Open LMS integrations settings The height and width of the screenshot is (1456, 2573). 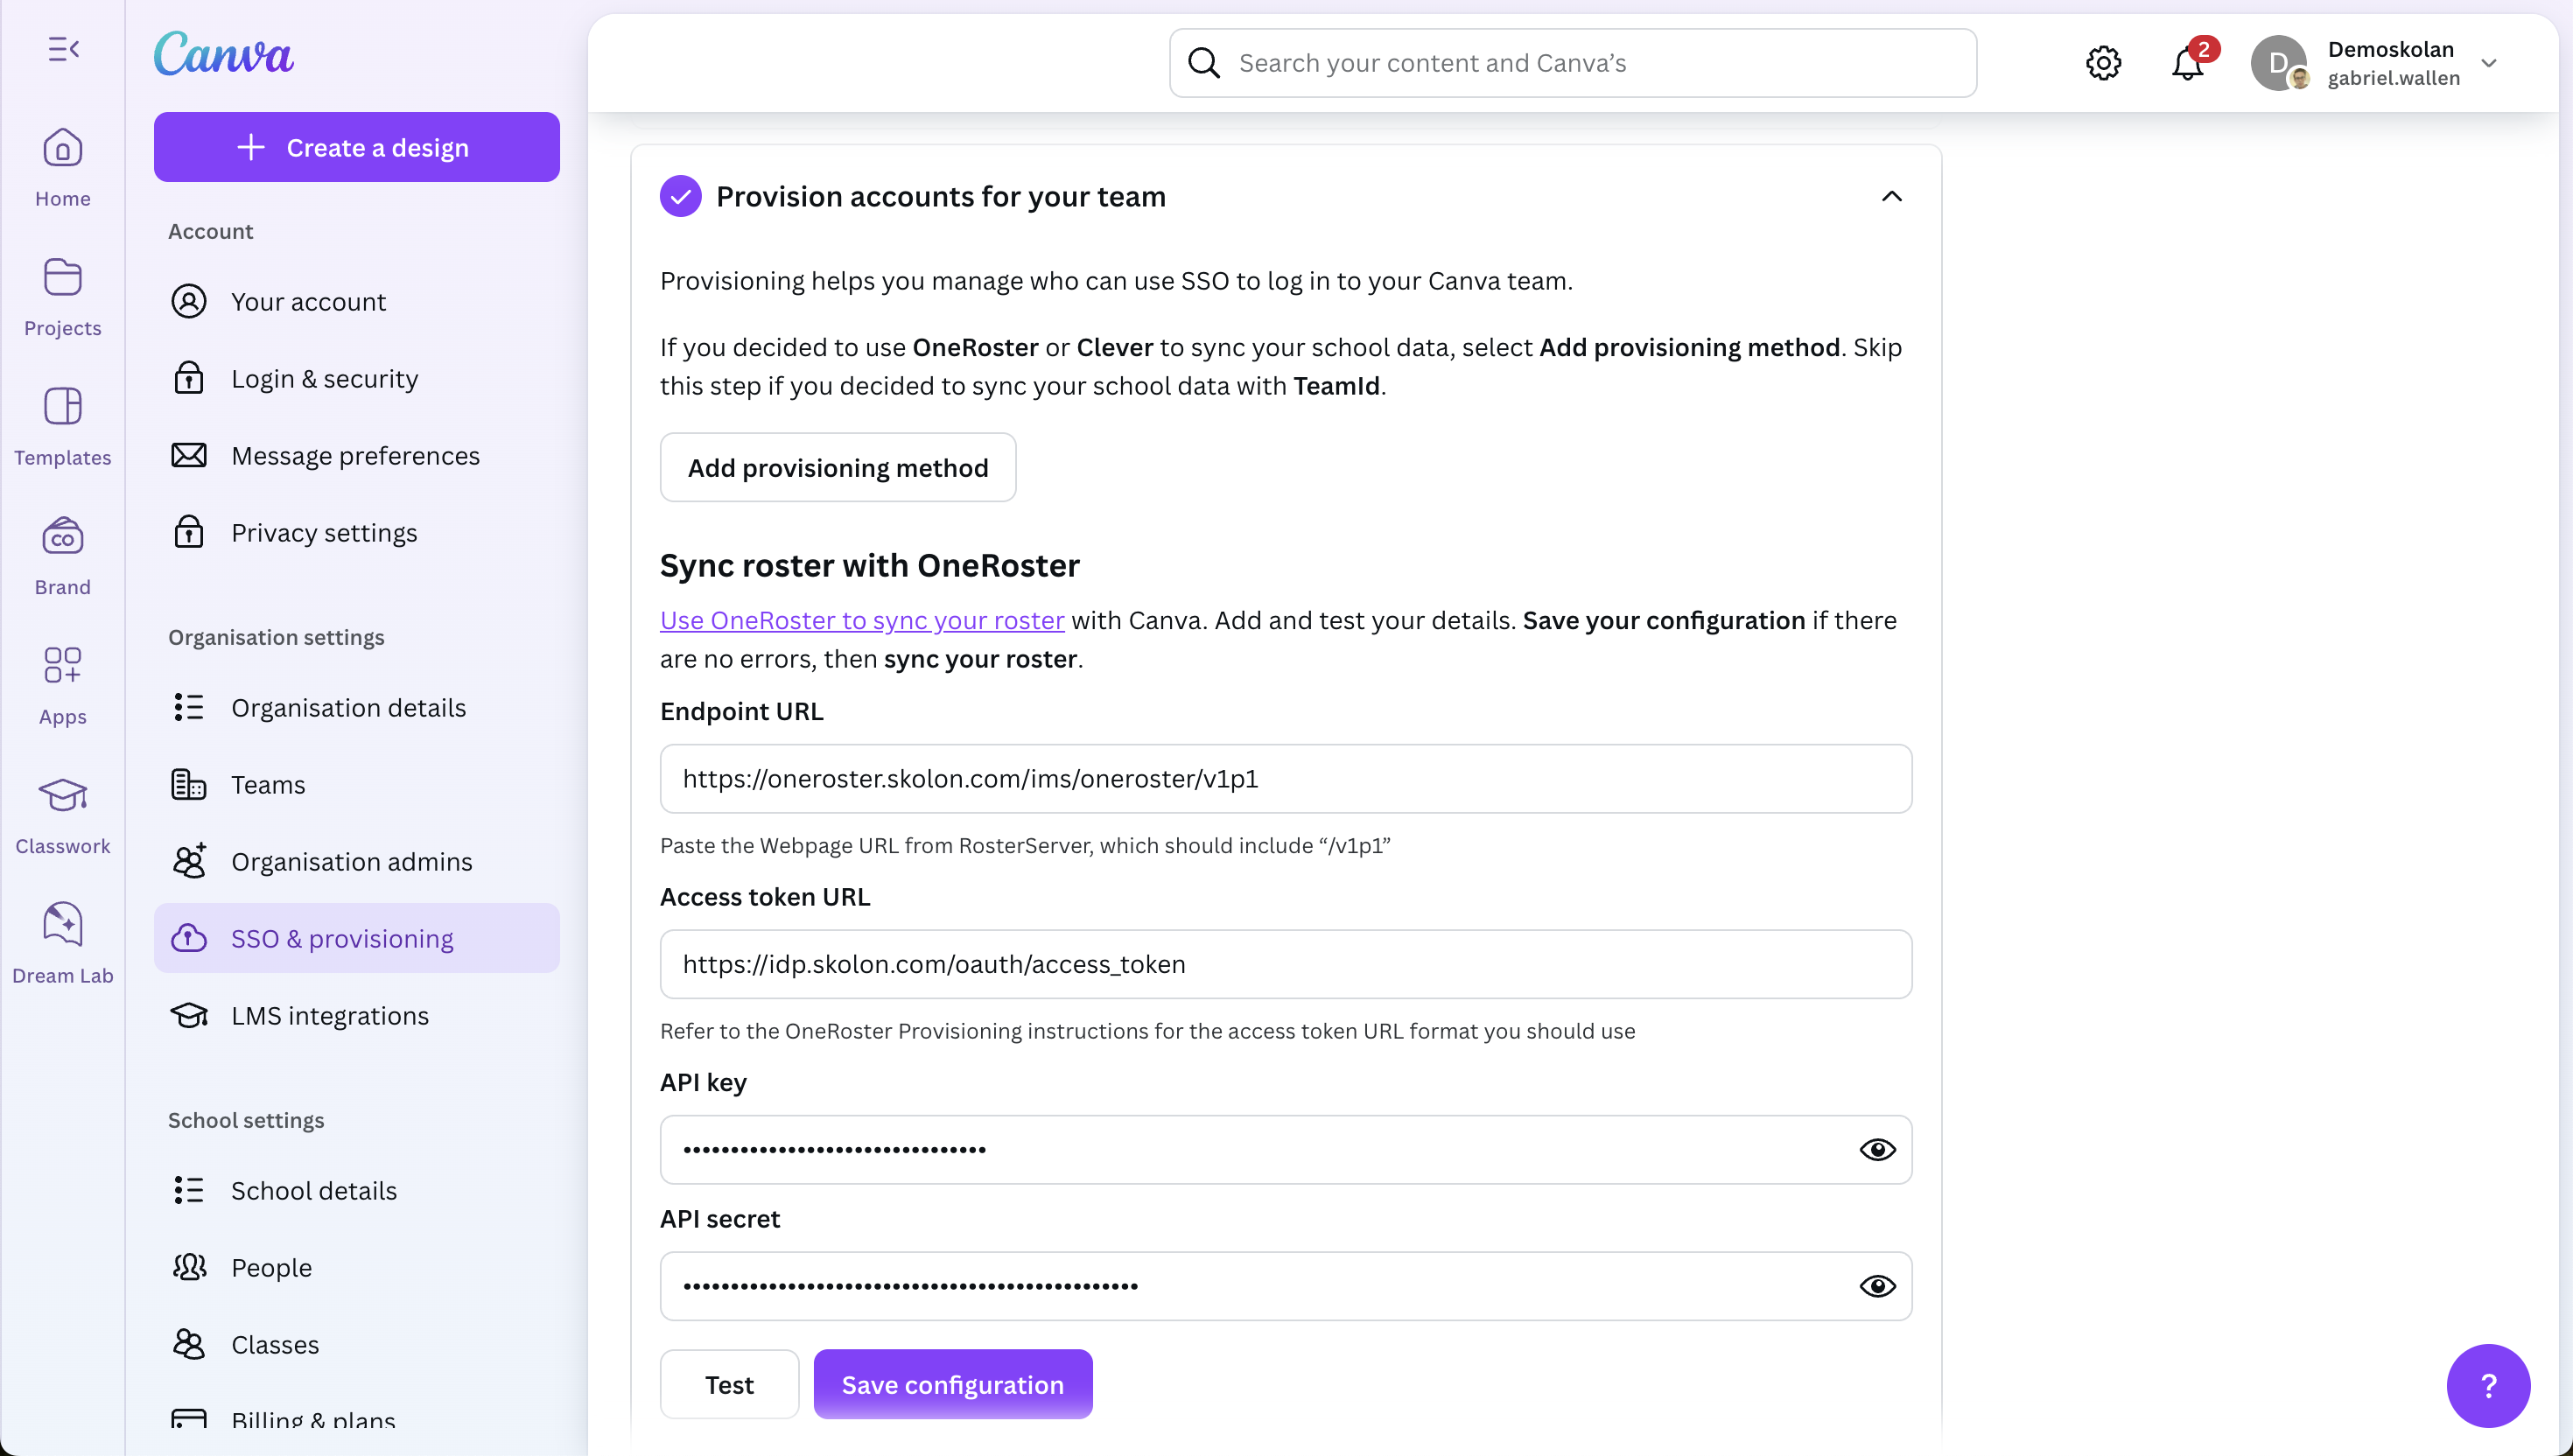click(329, 1016)
